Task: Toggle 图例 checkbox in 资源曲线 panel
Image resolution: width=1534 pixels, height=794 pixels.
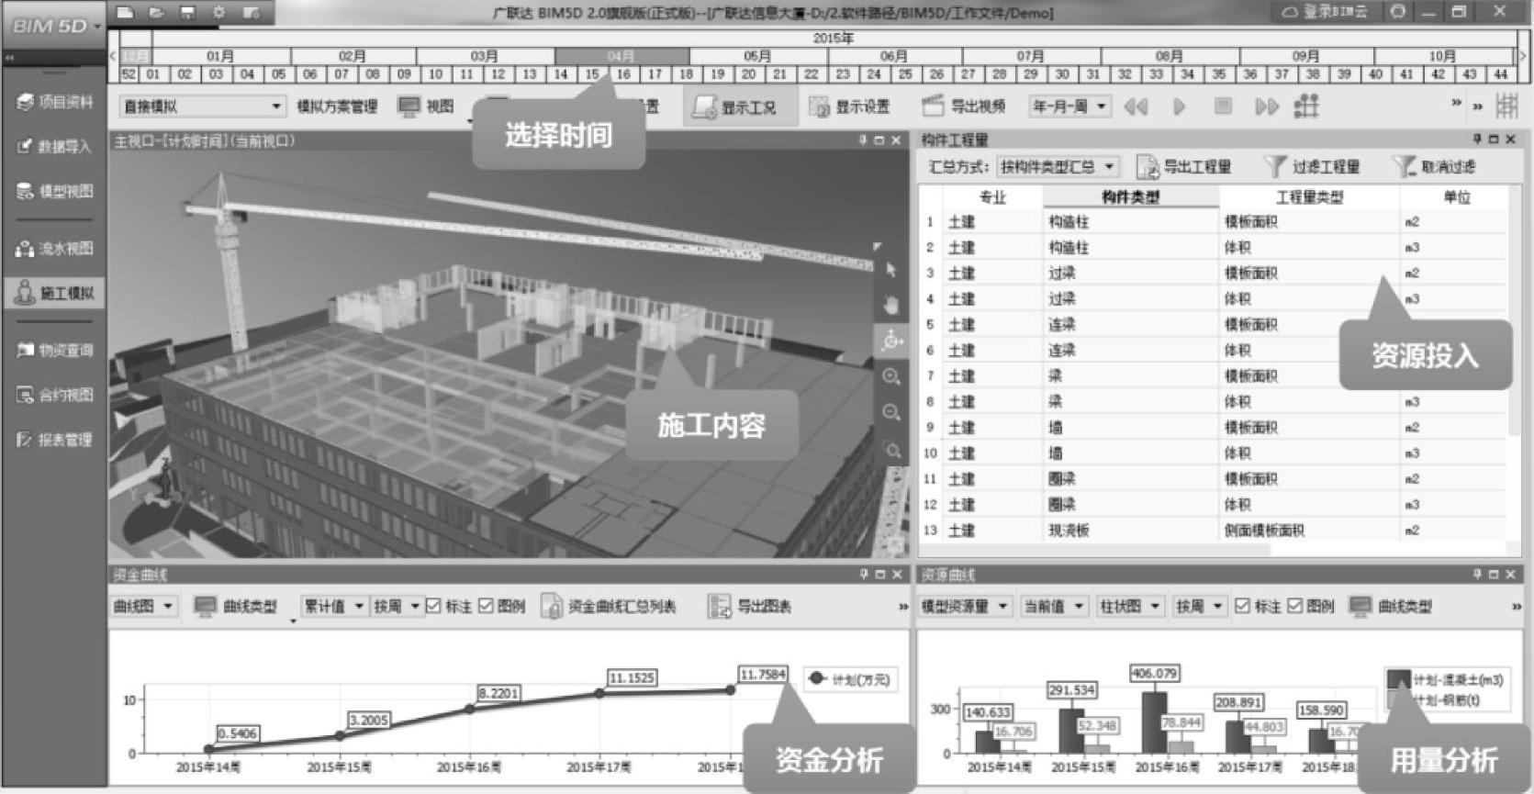Action: pos(1294,606)
